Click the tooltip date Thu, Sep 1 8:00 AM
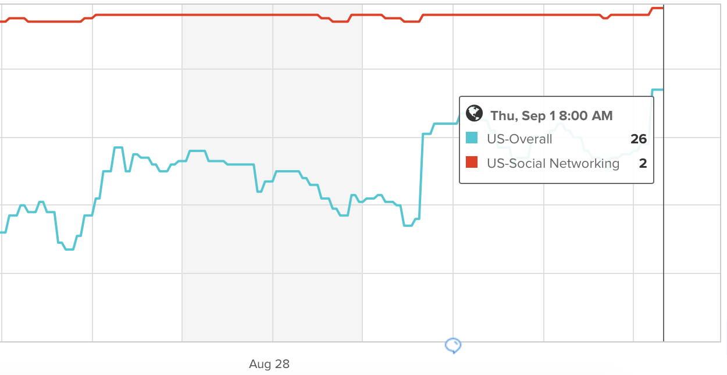The height and width of the screenshot is (375, 727). (x=551, y=116)
